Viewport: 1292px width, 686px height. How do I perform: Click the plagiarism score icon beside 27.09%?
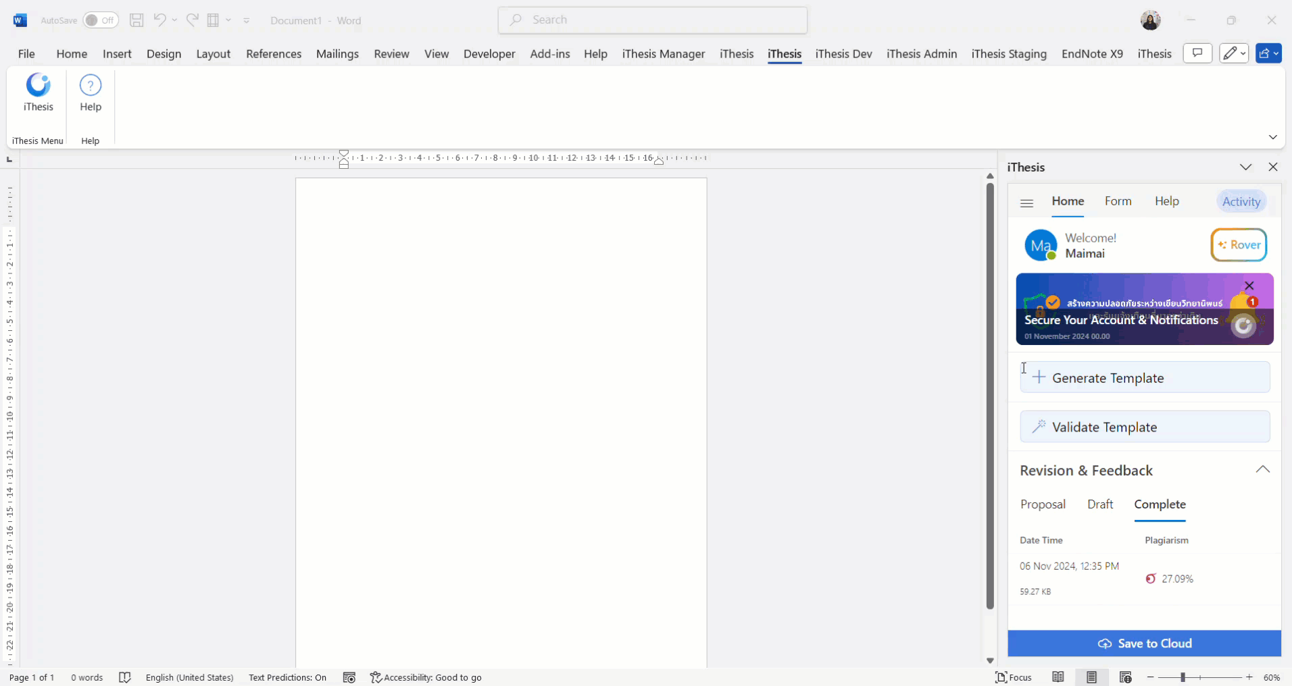pyautogui.click(x=1151, y=579)
